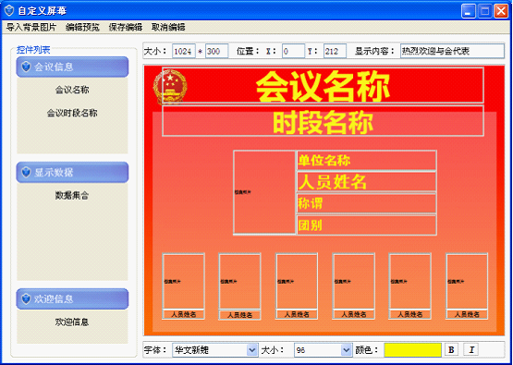Click the national emblem in the canvas
The image size is (513, 365).
170,87
